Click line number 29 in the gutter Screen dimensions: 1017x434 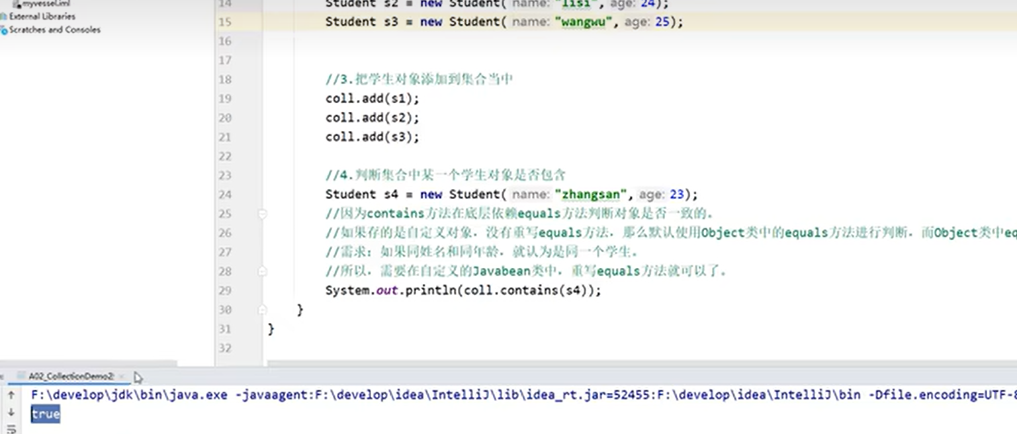point(225,290)
